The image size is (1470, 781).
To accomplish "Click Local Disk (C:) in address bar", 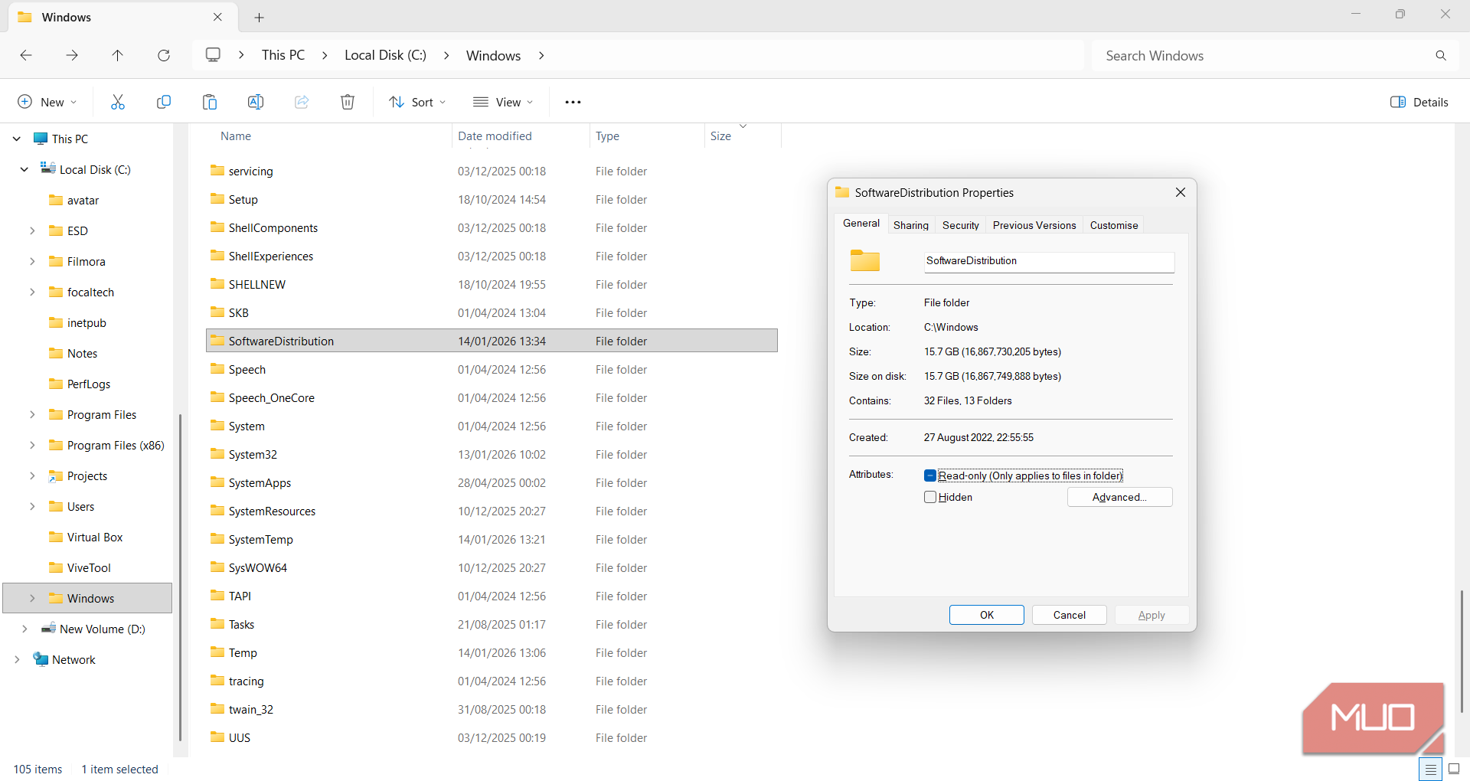I will (385, 55).
